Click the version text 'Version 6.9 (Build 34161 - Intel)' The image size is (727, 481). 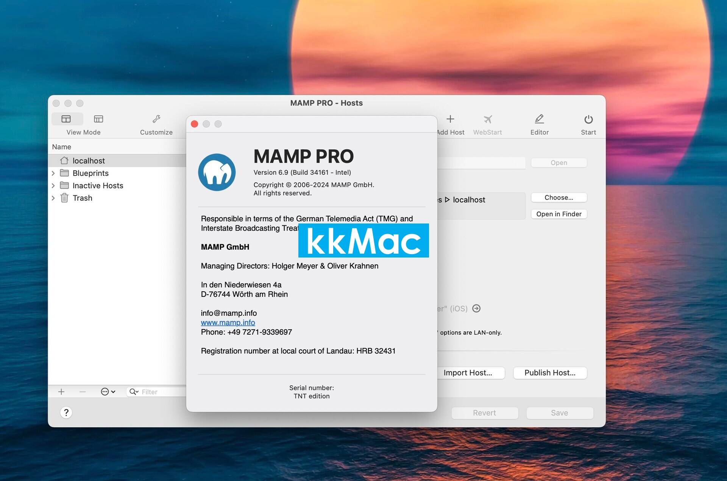tap(302, 172)
